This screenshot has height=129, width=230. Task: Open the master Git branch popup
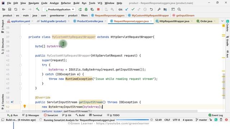[x=201, y=120]
